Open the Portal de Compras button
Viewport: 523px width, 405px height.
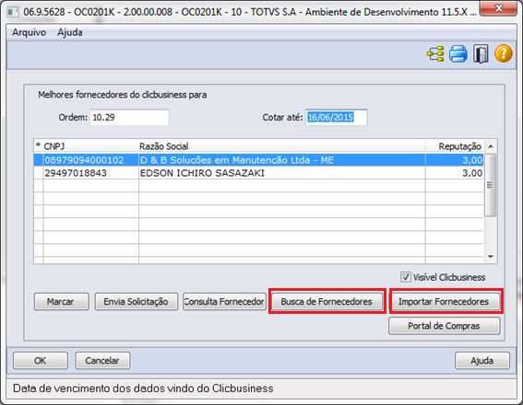[445, 326]
